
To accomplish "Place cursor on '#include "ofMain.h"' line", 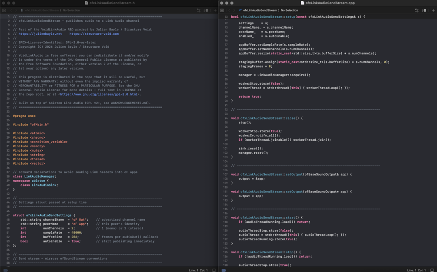I will (x=31, y=125).
